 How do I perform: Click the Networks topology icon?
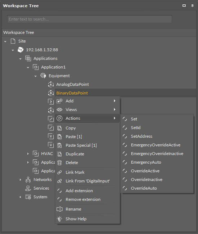click(28, 180)
